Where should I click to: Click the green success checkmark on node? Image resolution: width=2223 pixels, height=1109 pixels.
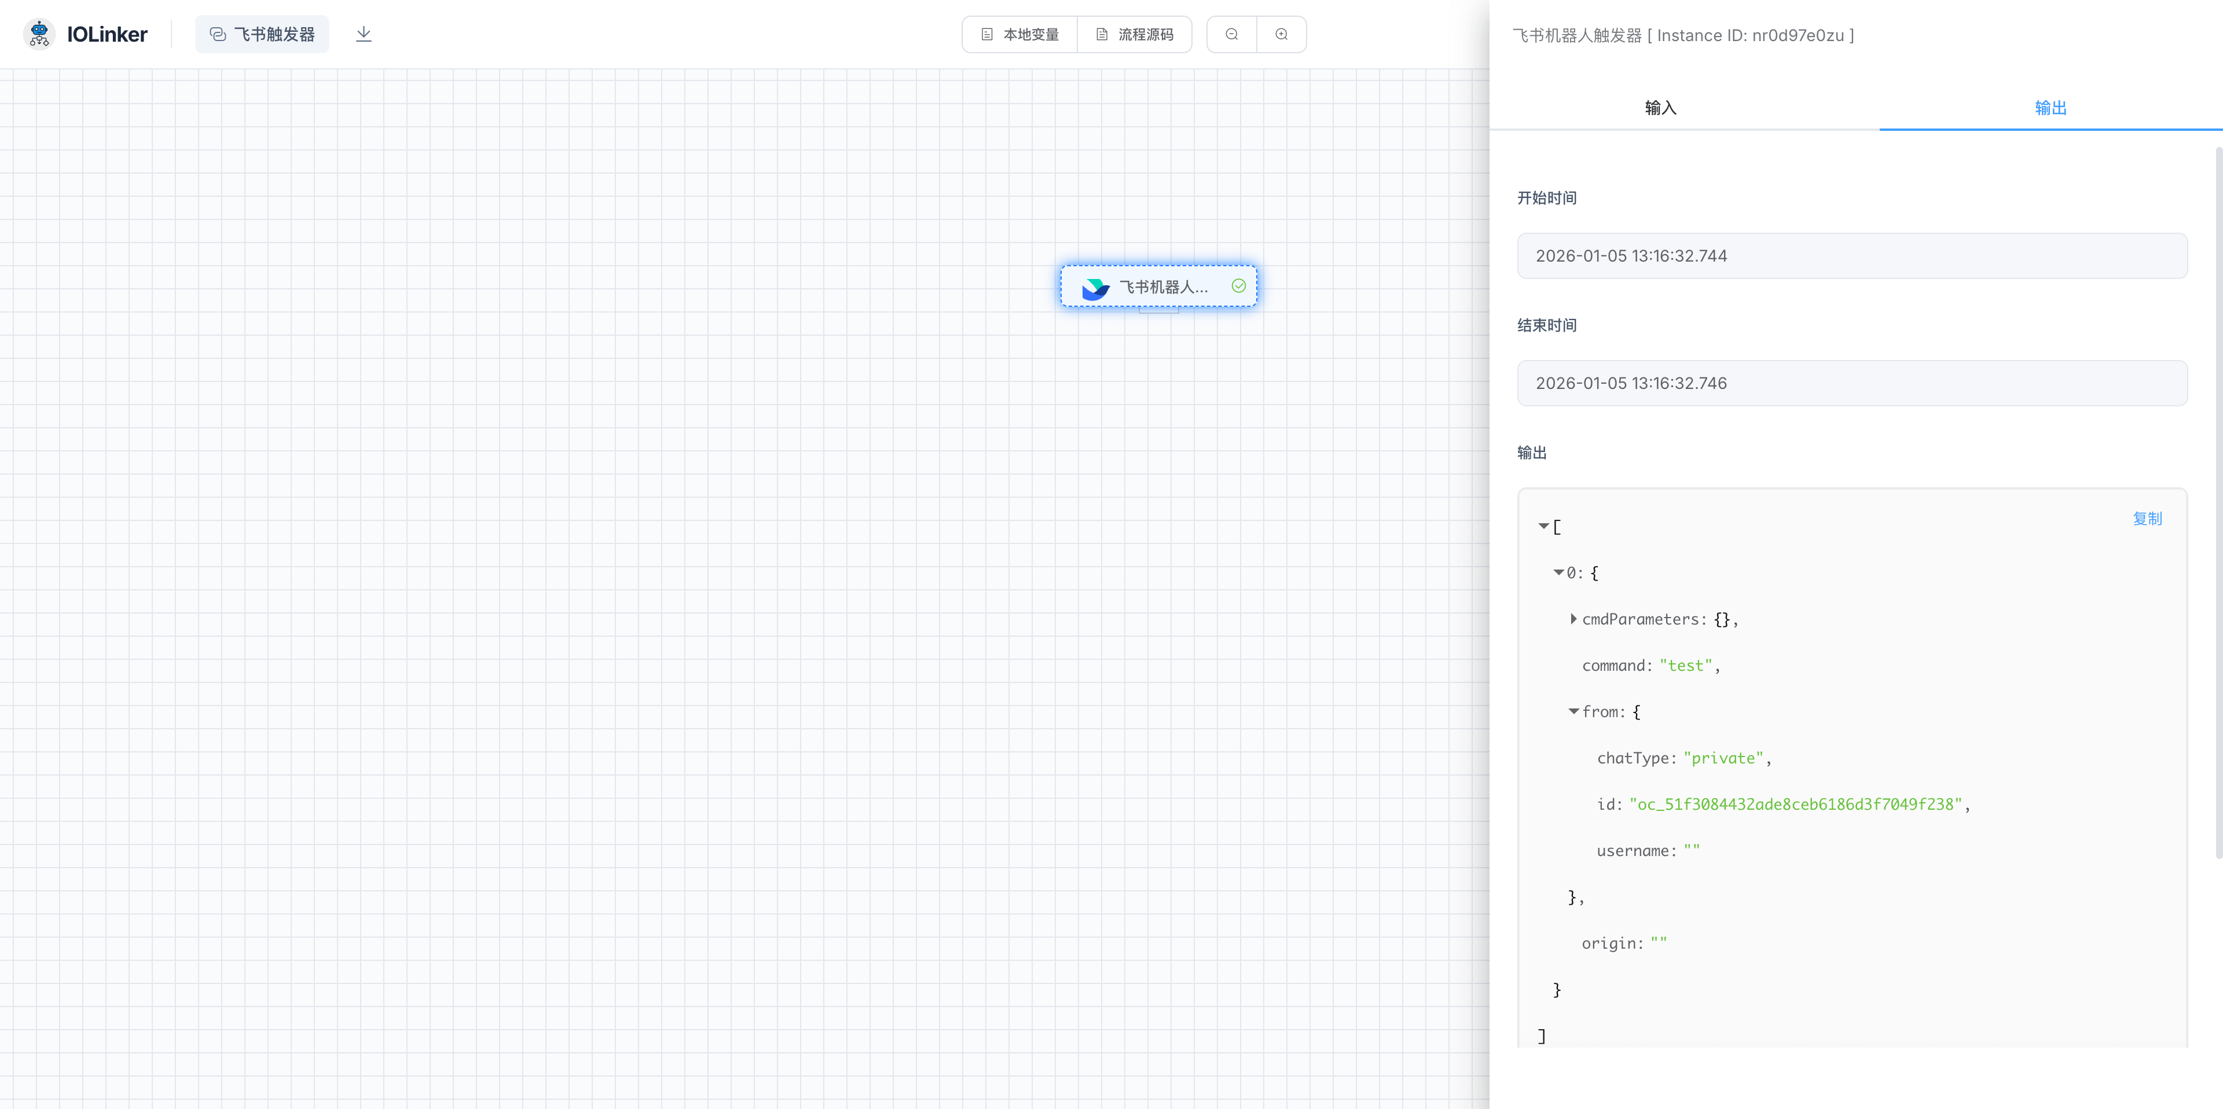1238,287
